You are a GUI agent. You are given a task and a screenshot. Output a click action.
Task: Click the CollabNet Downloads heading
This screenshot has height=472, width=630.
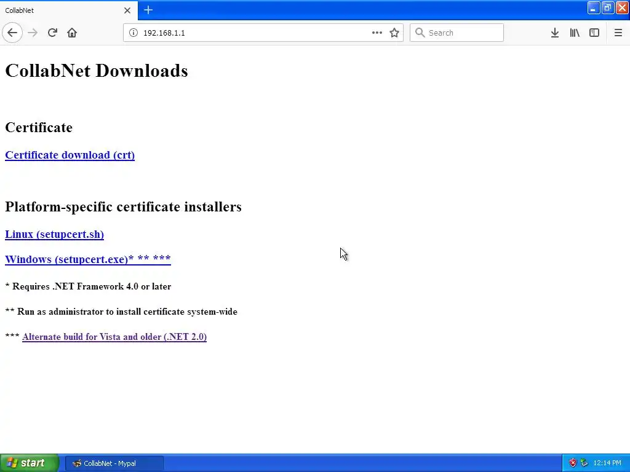tap(97, 71)
